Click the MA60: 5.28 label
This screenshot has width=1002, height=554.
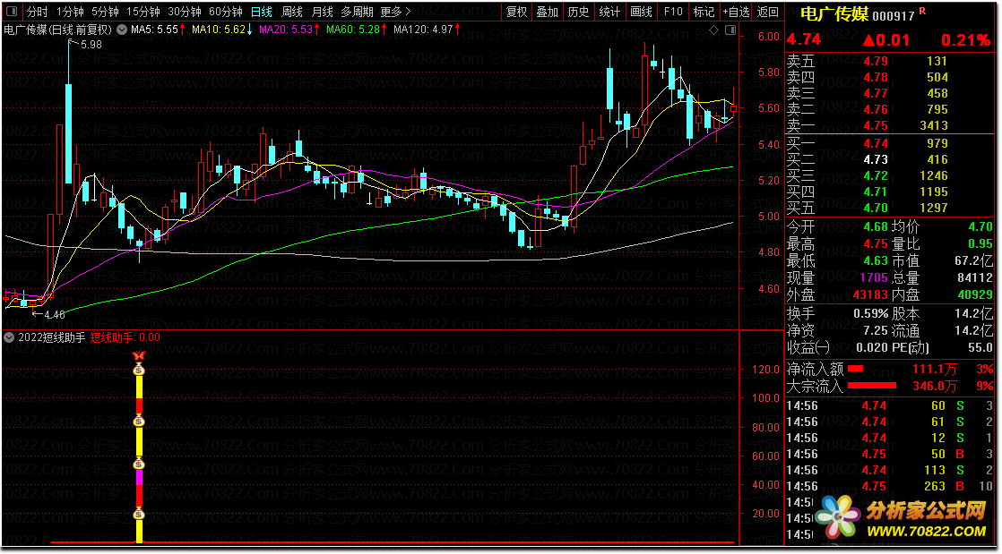(353, 30)
